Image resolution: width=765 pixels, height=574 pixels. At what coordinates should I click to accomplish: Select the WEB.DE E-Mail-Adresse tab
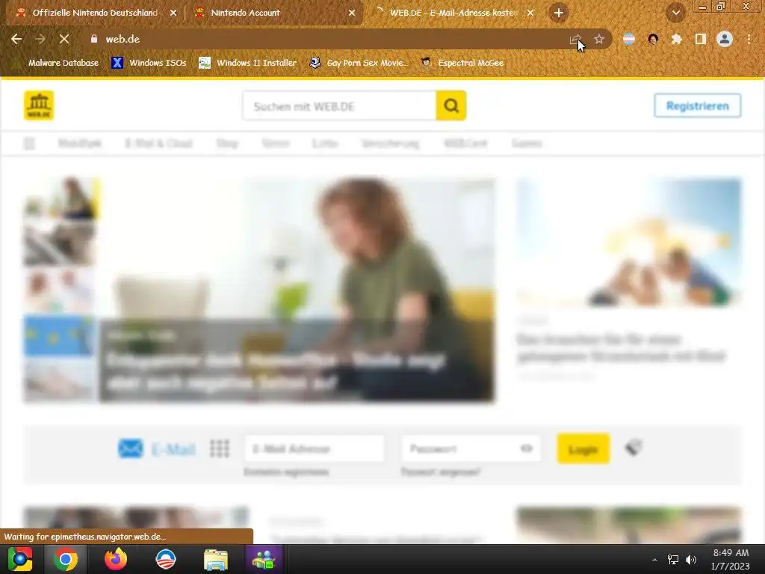(453, 13)
